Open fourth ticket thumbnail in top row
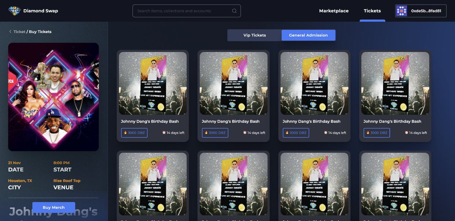This screenshot has height=221, width=455. pyautogui.click(x=395, y=83)
